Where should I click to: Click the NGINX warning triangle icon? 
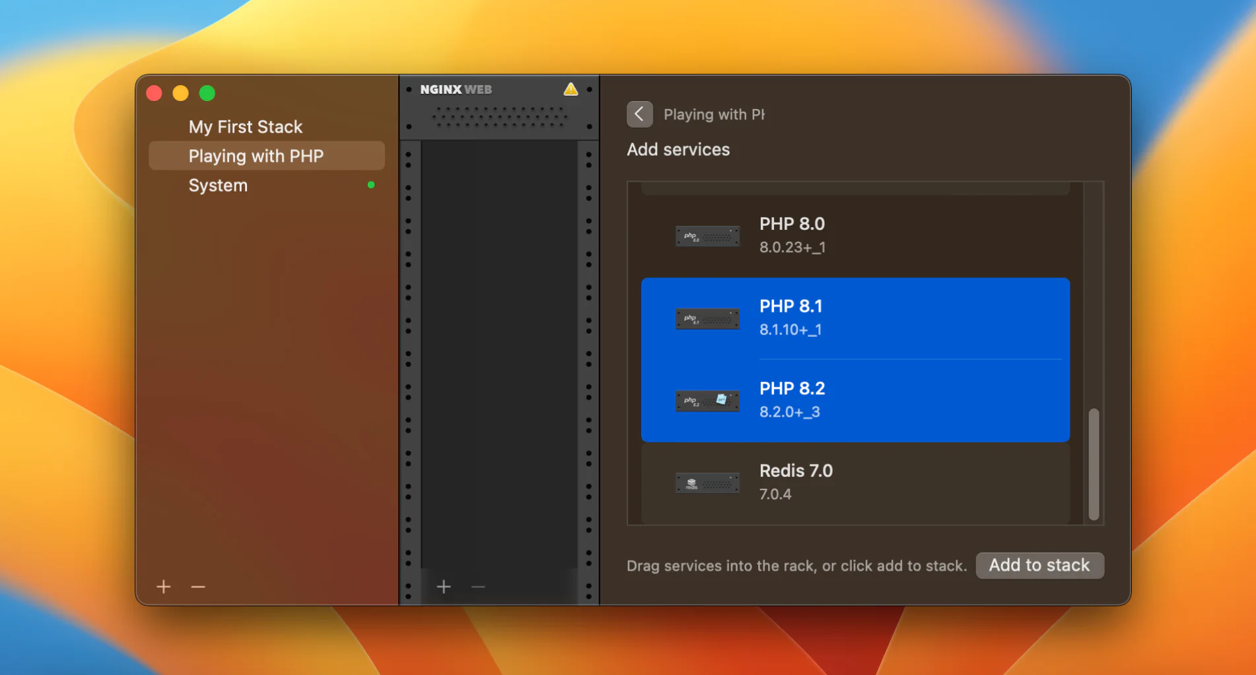point(571,89)
